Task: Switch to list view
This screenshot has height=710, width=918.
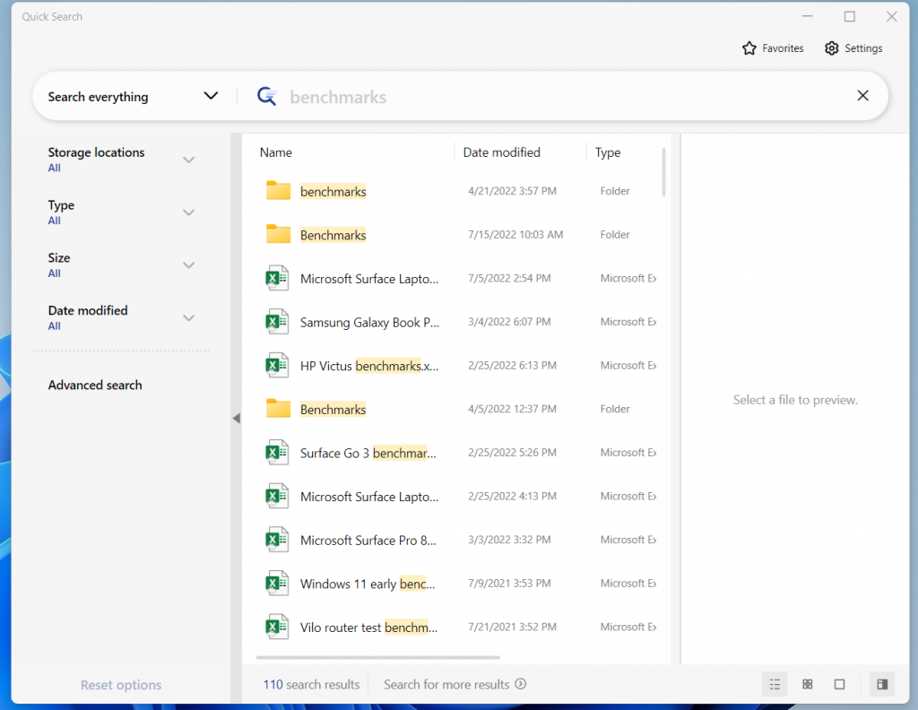Action: click(x=775, y=683)
